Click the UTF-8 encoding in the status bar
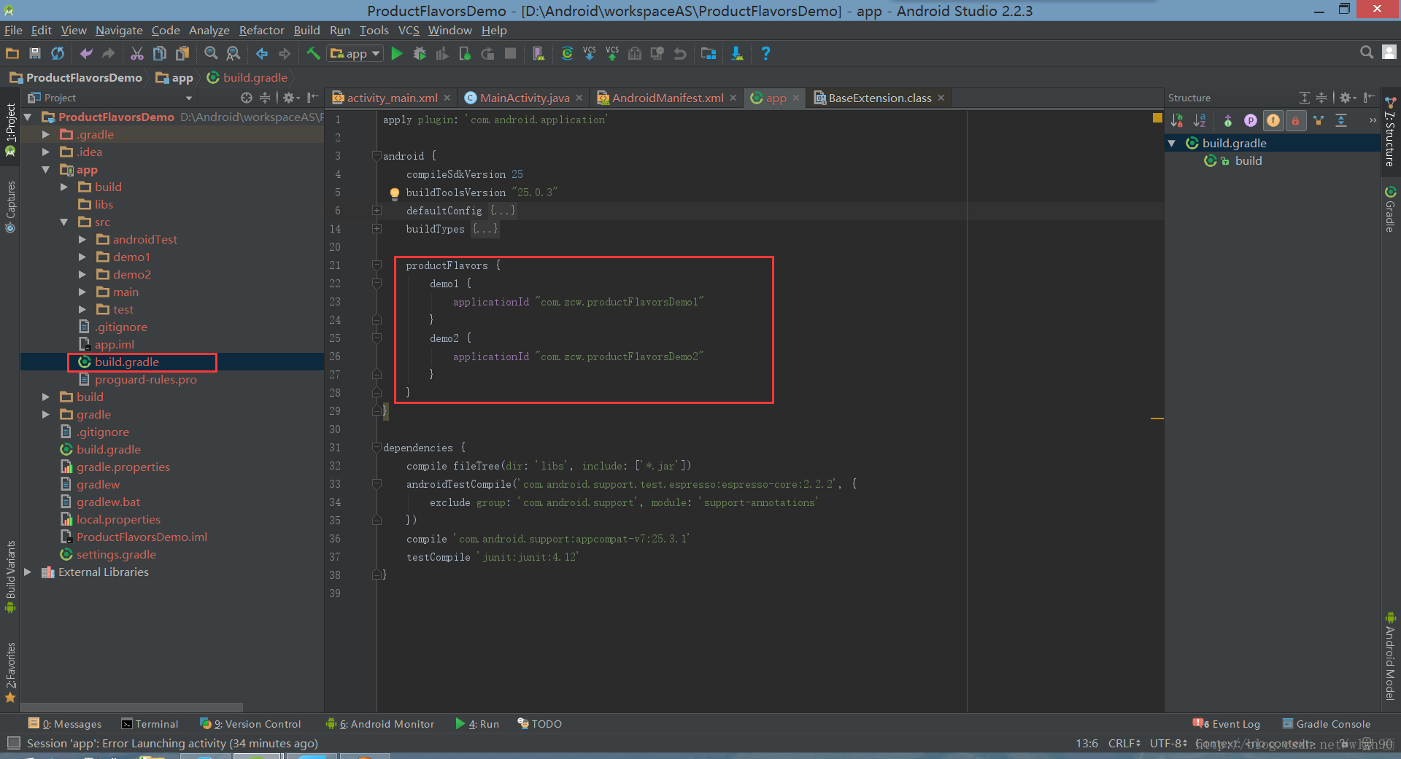Viewport: 1401px width, 759px height. pyautogui.click(x=1169, y=743)
